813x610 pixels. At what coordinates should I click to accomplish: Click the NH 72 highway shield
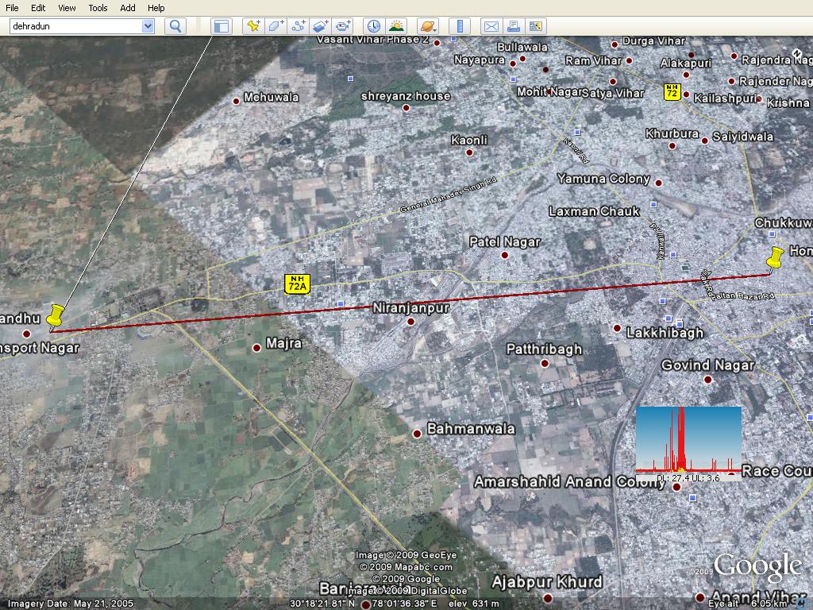[672, 92]
